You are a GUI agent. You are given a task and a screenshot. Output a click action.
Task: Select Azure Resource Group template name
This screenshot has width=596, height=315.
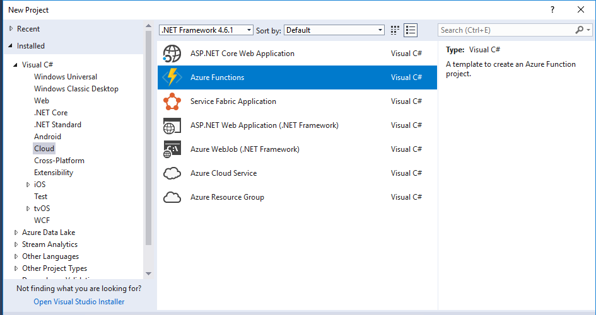[x=227, y=197]
